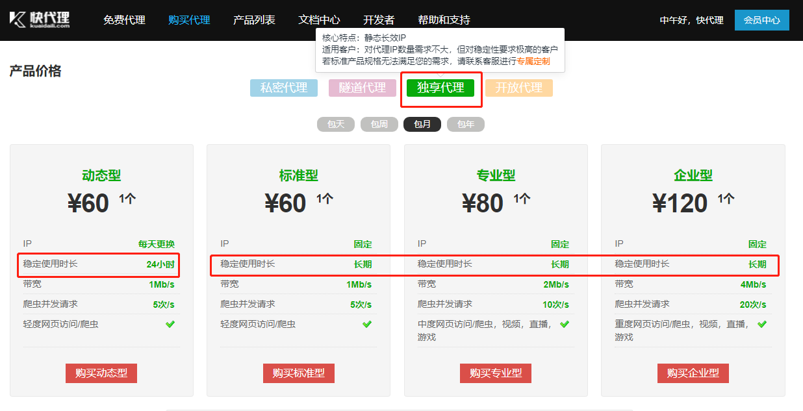Click the 20次/s concurrency value
This screenshot has height=411, width=803.
click(x=754, y=305)
